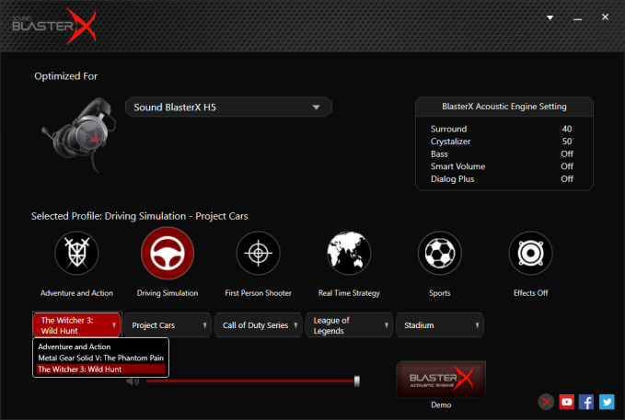
Task: Click the Effects Off speaker icon
Action: click(x=530, y=253)
